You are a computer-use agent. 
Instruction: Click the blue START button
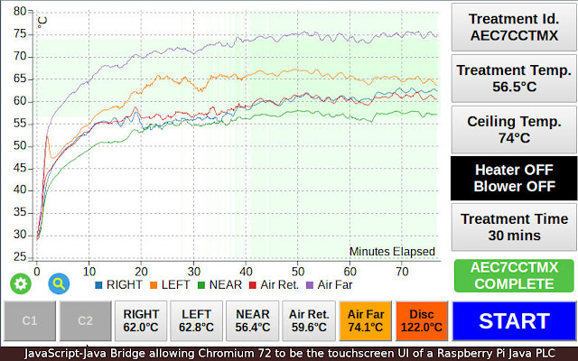click(514, 321)
